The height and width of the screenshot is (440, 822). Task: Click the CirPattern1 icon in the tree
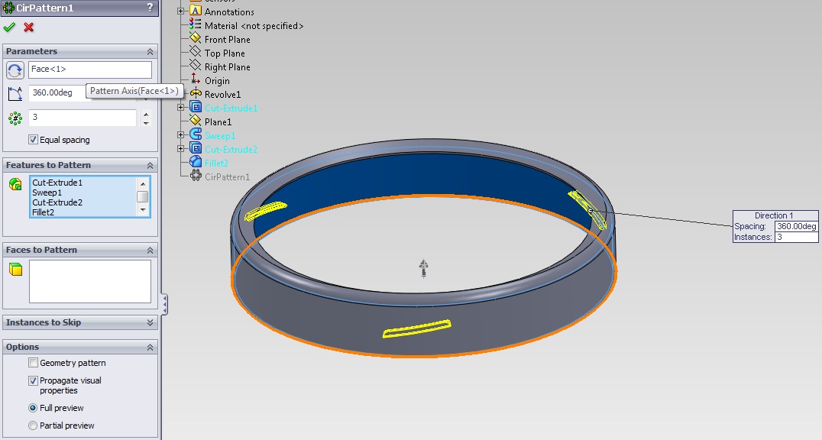pyautogui.click(x=195, y=176)
